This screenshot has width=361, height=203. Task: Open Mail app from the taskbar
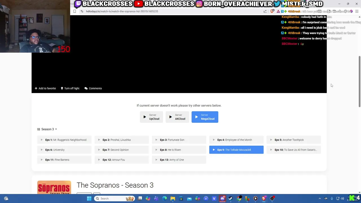coord(189,198)
